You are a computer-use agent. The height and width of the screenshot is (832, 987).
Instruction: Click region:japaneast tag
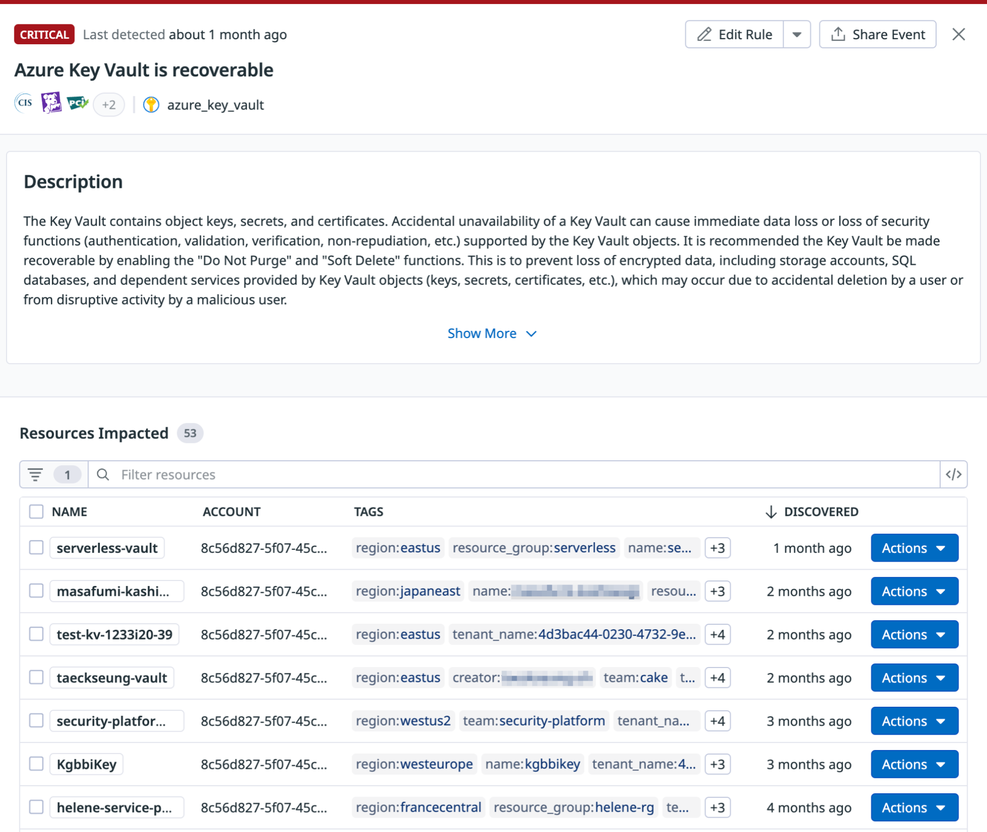click(x=408, y=591)
